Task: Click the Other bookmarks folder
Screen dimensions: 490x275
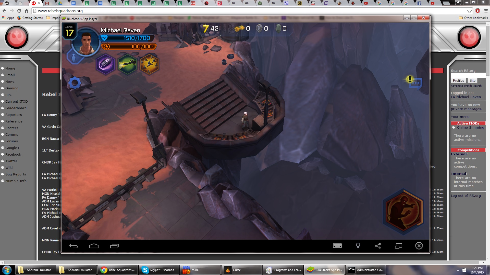Action: tap(473, 18)
